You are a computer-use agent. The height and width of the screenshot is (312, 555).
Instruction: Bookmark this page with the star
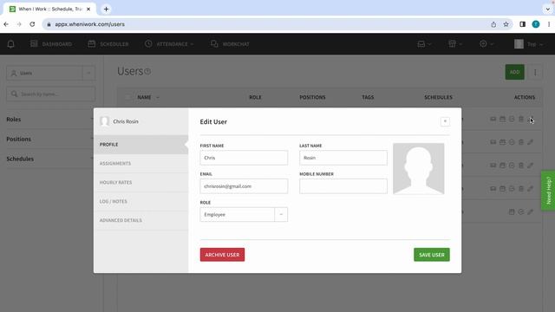(506, 24)
